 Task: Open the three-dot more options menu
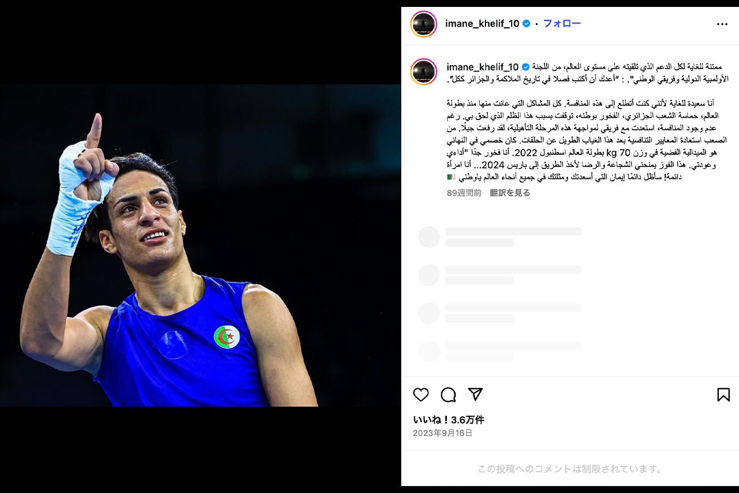tap(722, 24)
